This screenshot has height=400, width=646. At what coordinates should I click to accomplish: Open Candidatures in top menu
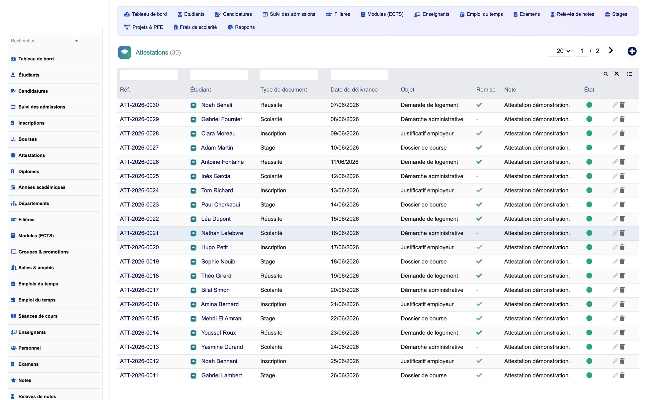(x=233, y=14)
